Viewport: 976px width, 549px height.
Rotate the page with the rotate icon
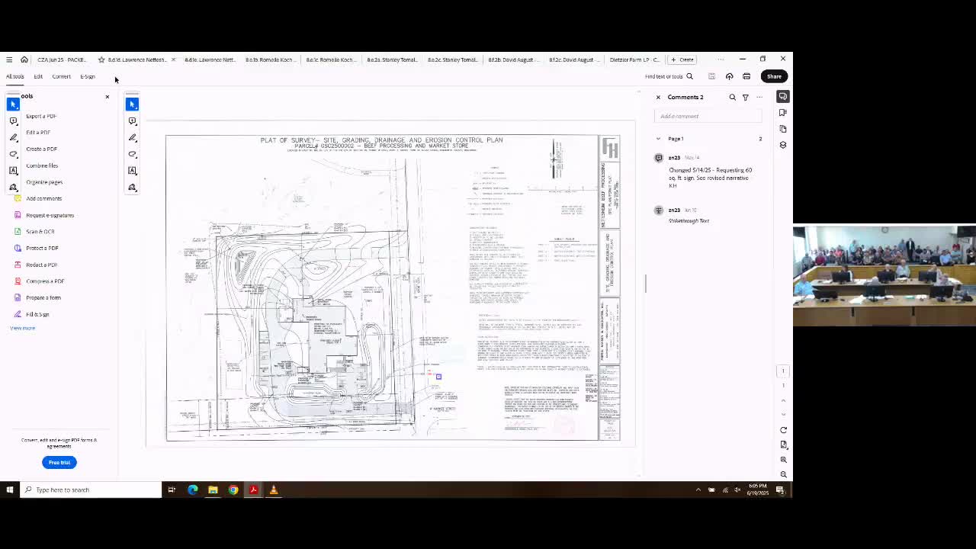pyautogui.click(x=783, y=430)
